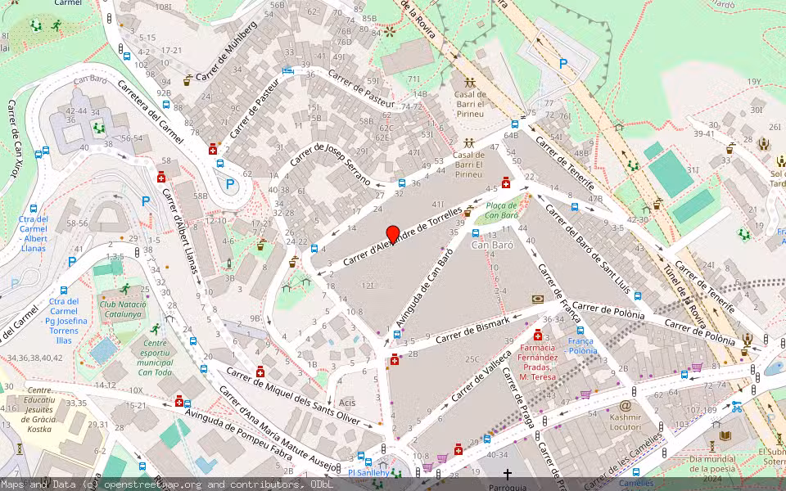Select the Carrer de Can Xirot label
Screen dimensions: 786x491
(14, 138)
